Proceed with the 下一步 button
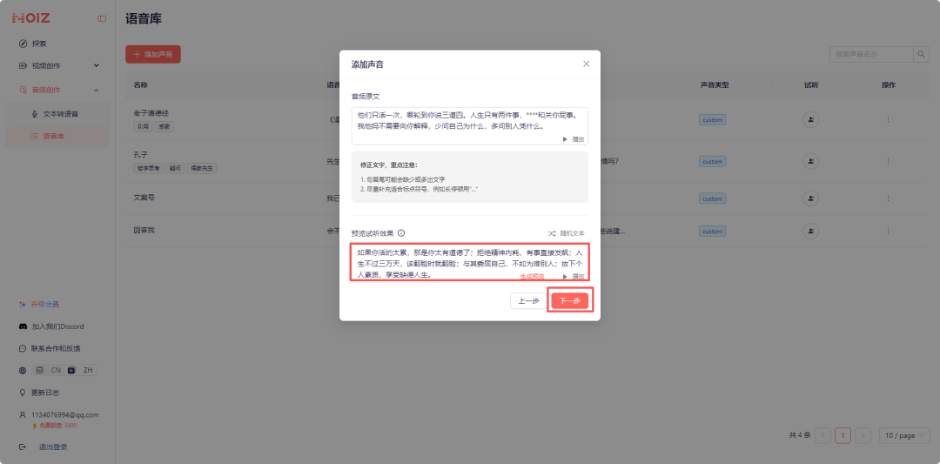Image resolution: width=940 pixels, height=464 pixels. (x=569, y=301)
